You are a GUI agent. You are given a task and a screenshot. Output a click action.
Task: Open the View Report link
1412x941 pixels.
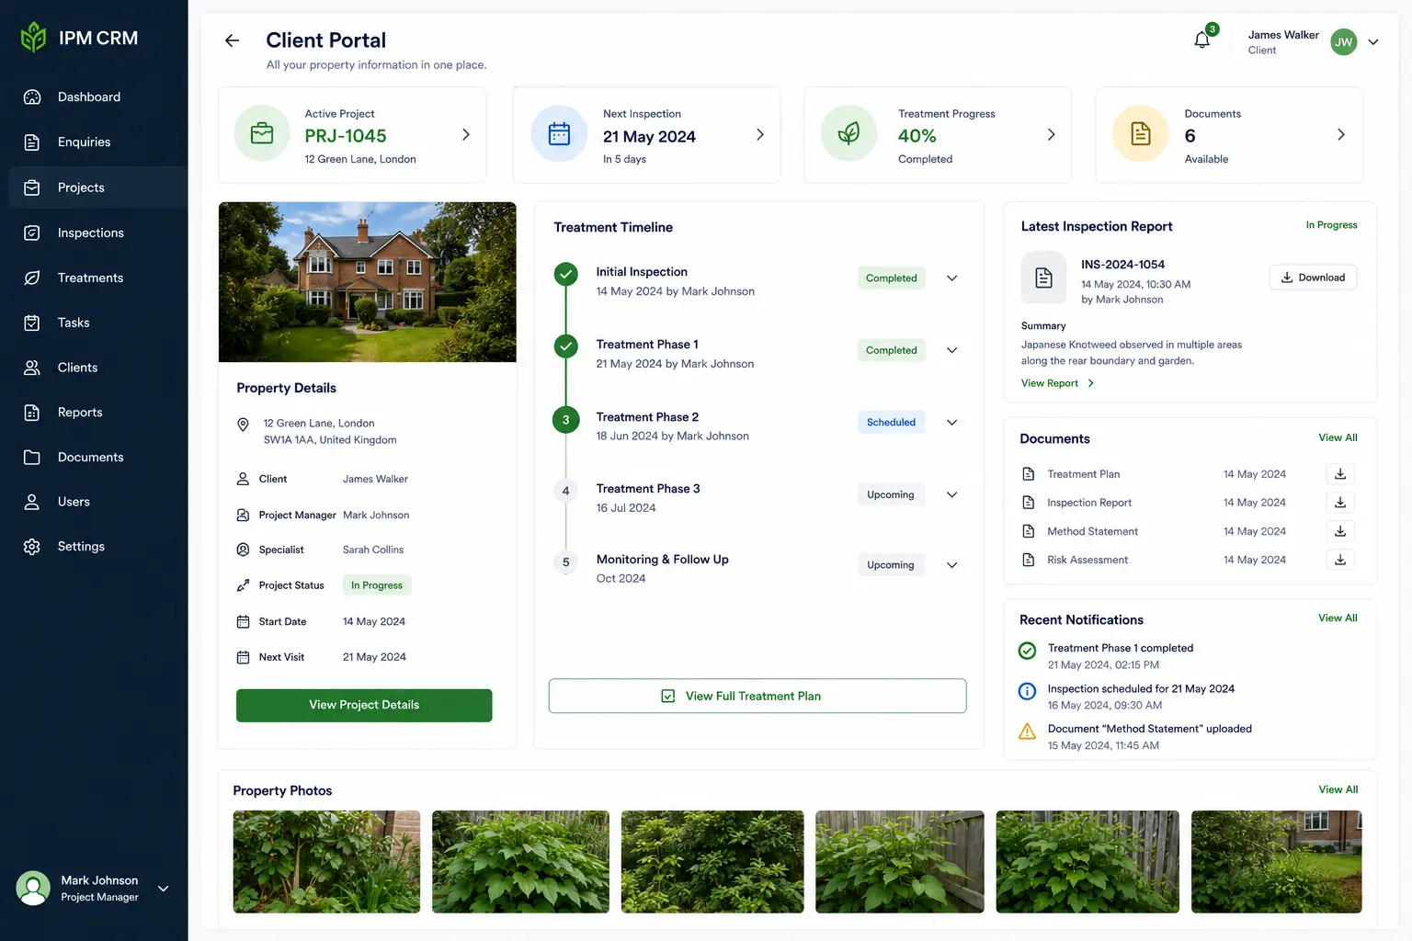click(1057, 383)
